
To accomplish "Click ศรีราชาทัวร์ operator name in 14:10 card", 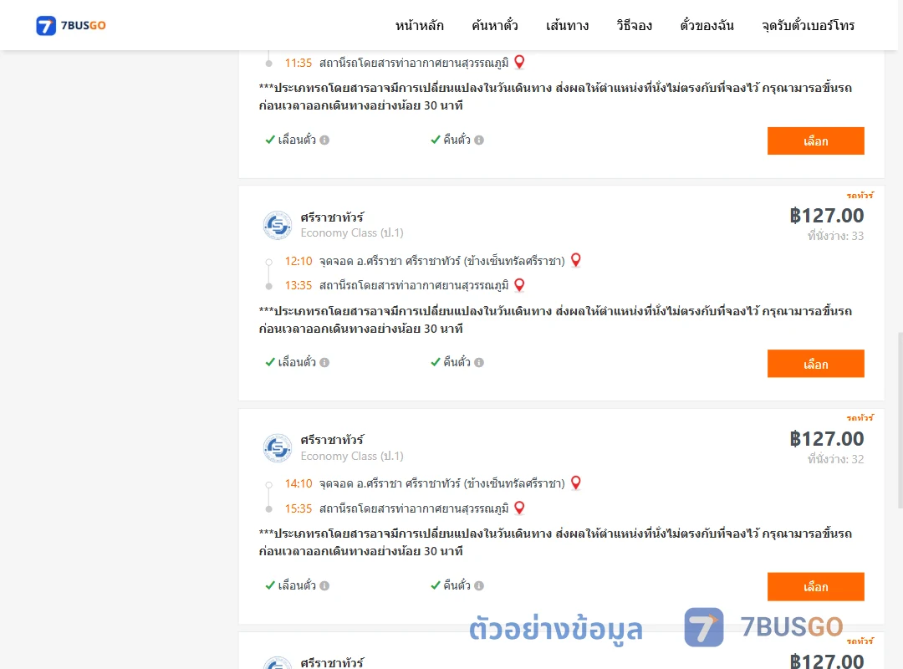I will (x=332, y=440).
